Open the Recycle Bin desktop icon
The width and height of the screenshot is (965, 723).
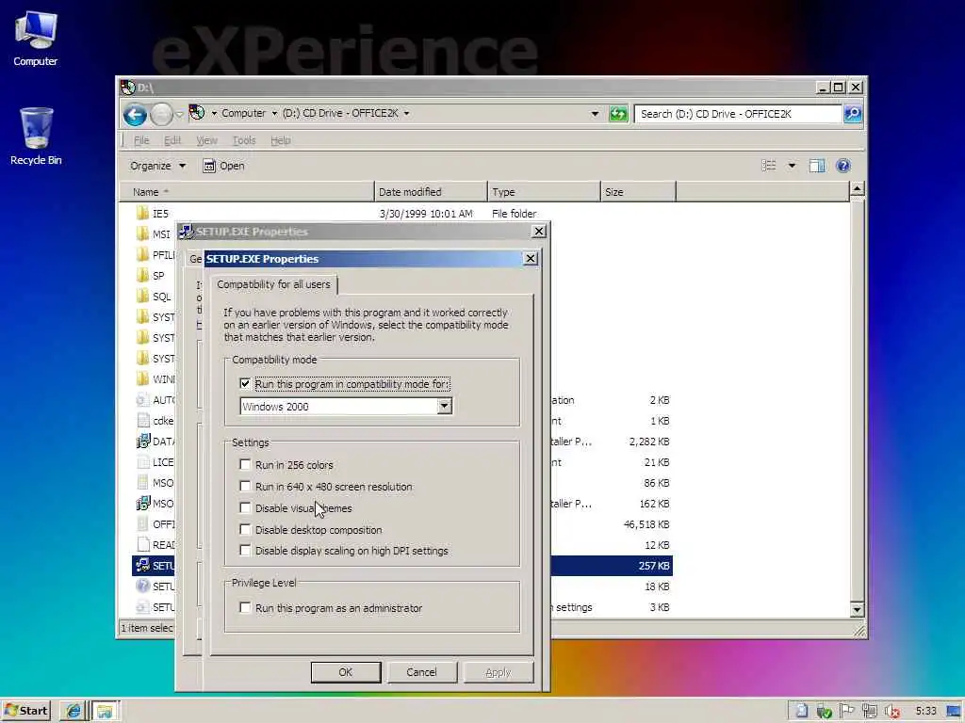click(36, 137)
